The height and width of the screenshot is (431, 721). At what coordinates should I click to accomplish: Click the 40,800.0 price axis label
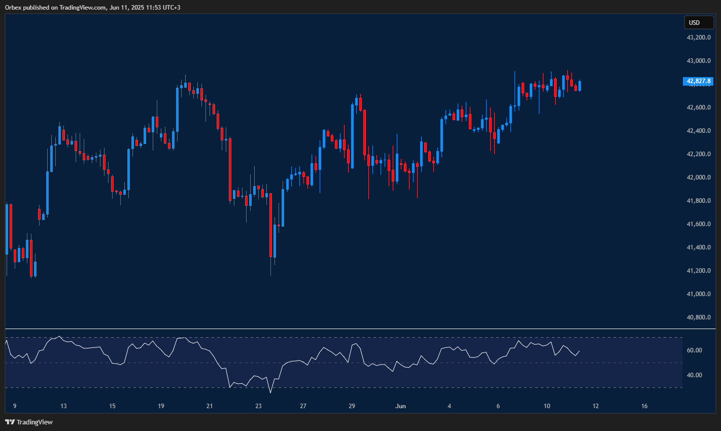pyautogui.click(x=698, y=317)
